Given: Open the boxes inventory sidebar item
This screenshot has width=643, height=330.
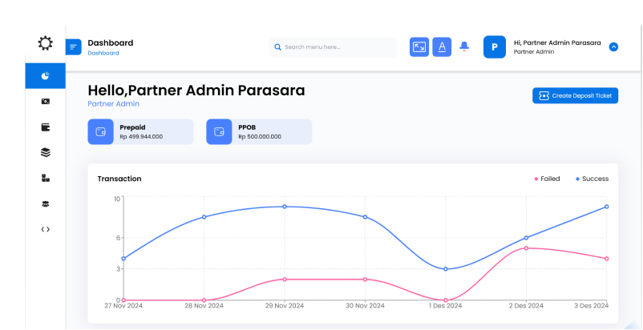Looking at the screenshot, I should [x=46, y=178].
